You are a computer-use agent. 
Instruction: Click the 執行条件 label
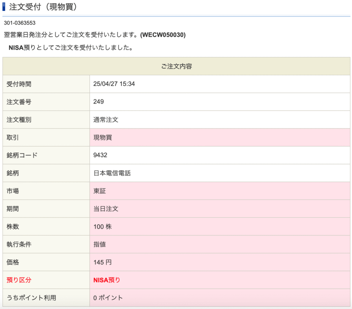point(19,244)
